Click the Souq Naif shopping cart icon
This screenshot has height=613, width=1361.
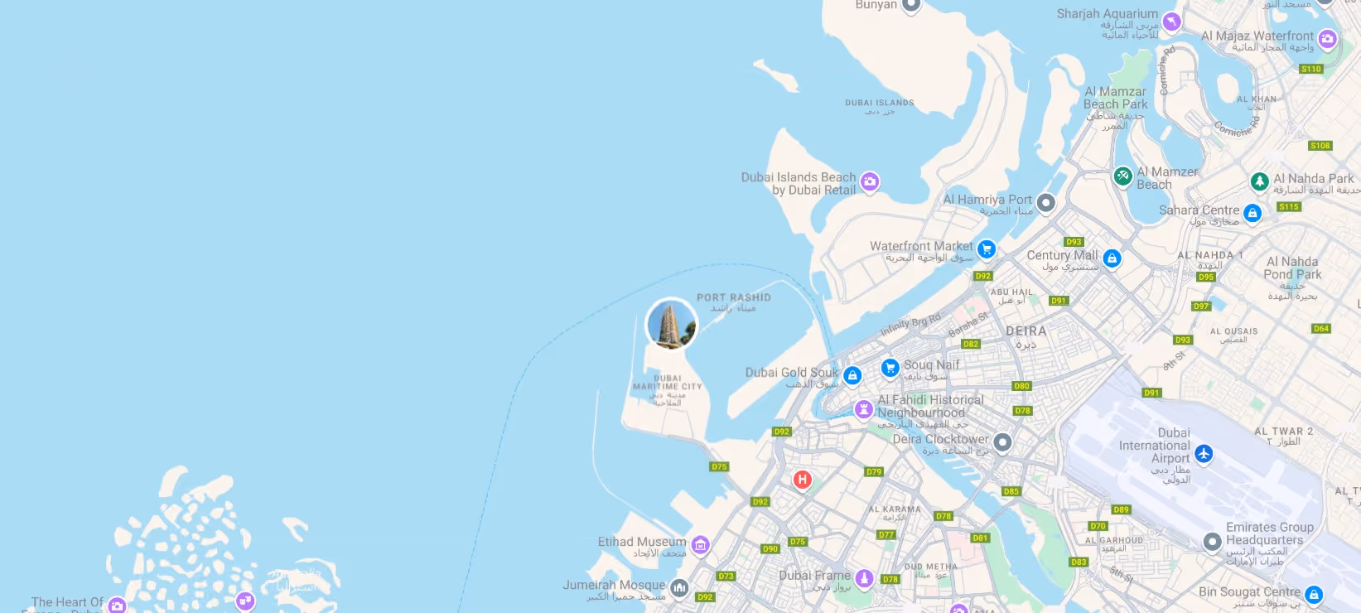coord(890,368)
